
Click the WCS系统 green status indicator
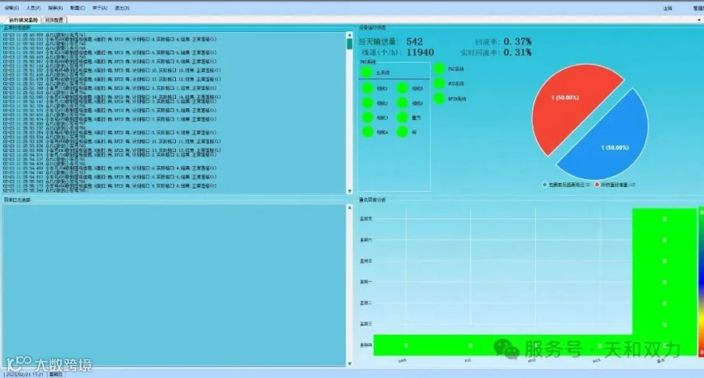439,84
